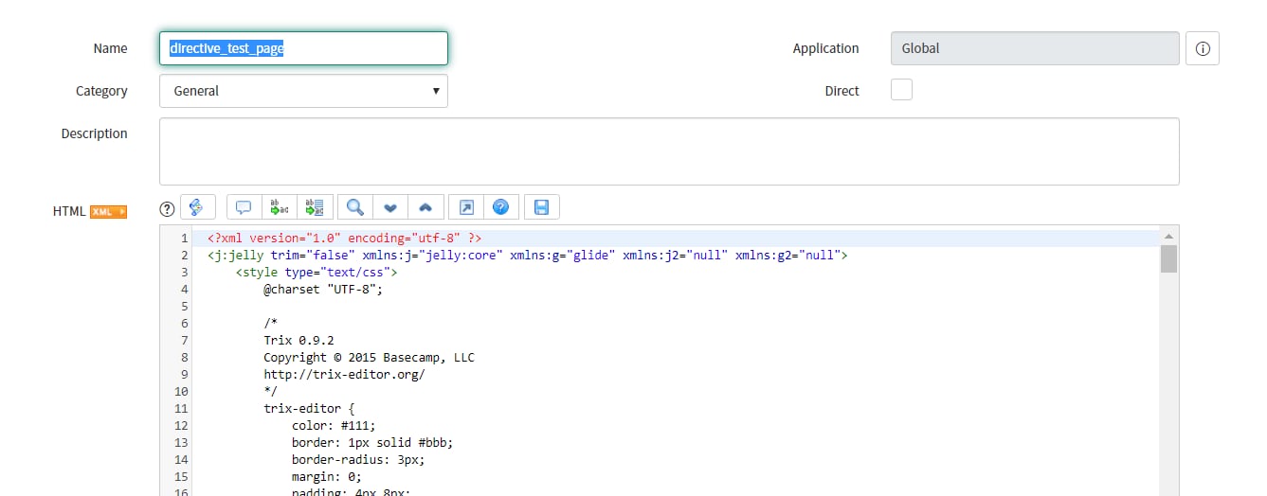Click the Application info icon button
The width and height of the screenshot is (1267, 496).
click(x=1203, y=48)
